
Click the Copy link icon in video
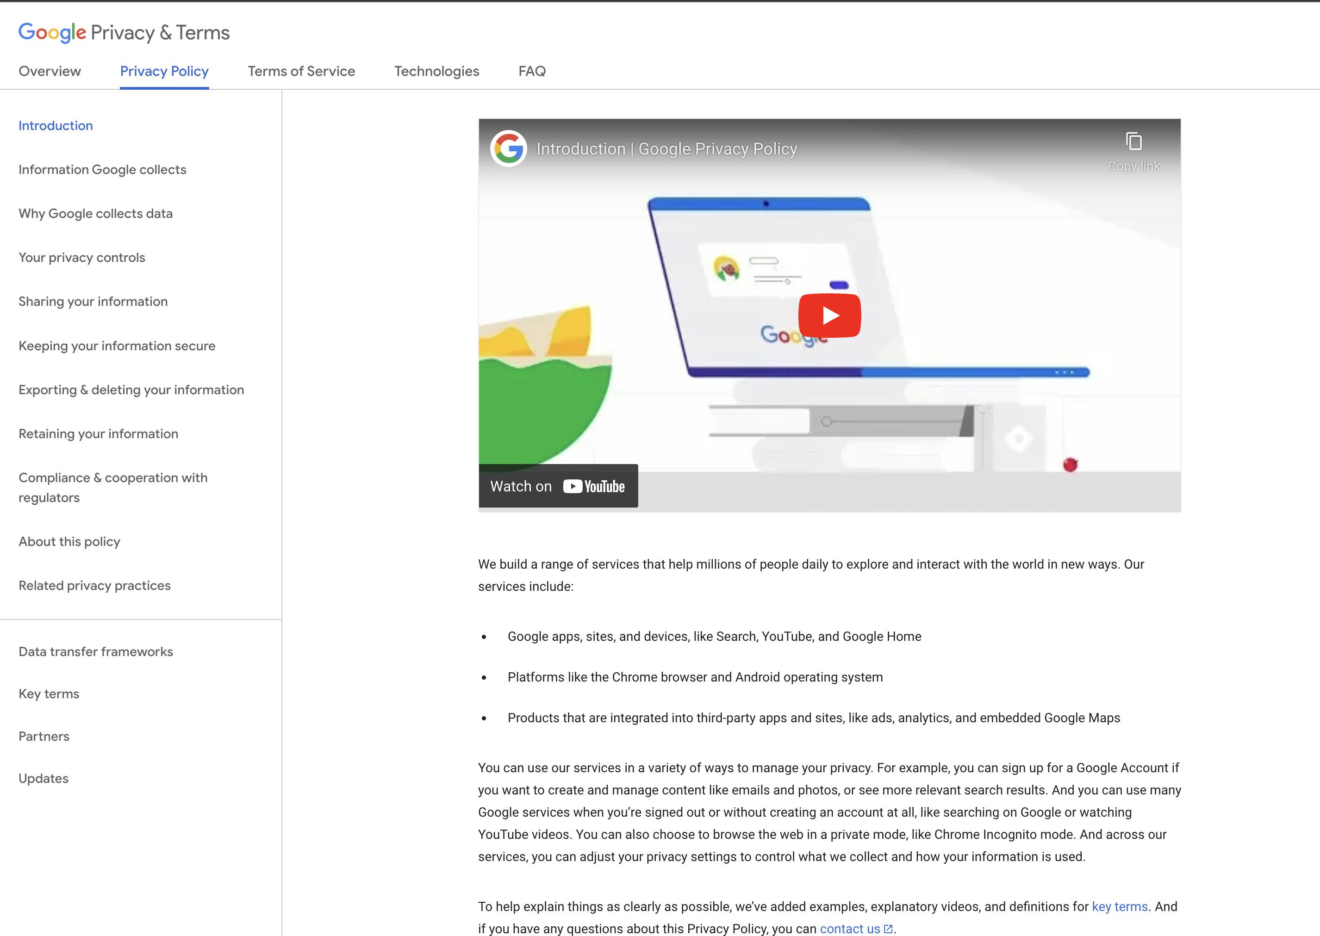(1132, 142)
